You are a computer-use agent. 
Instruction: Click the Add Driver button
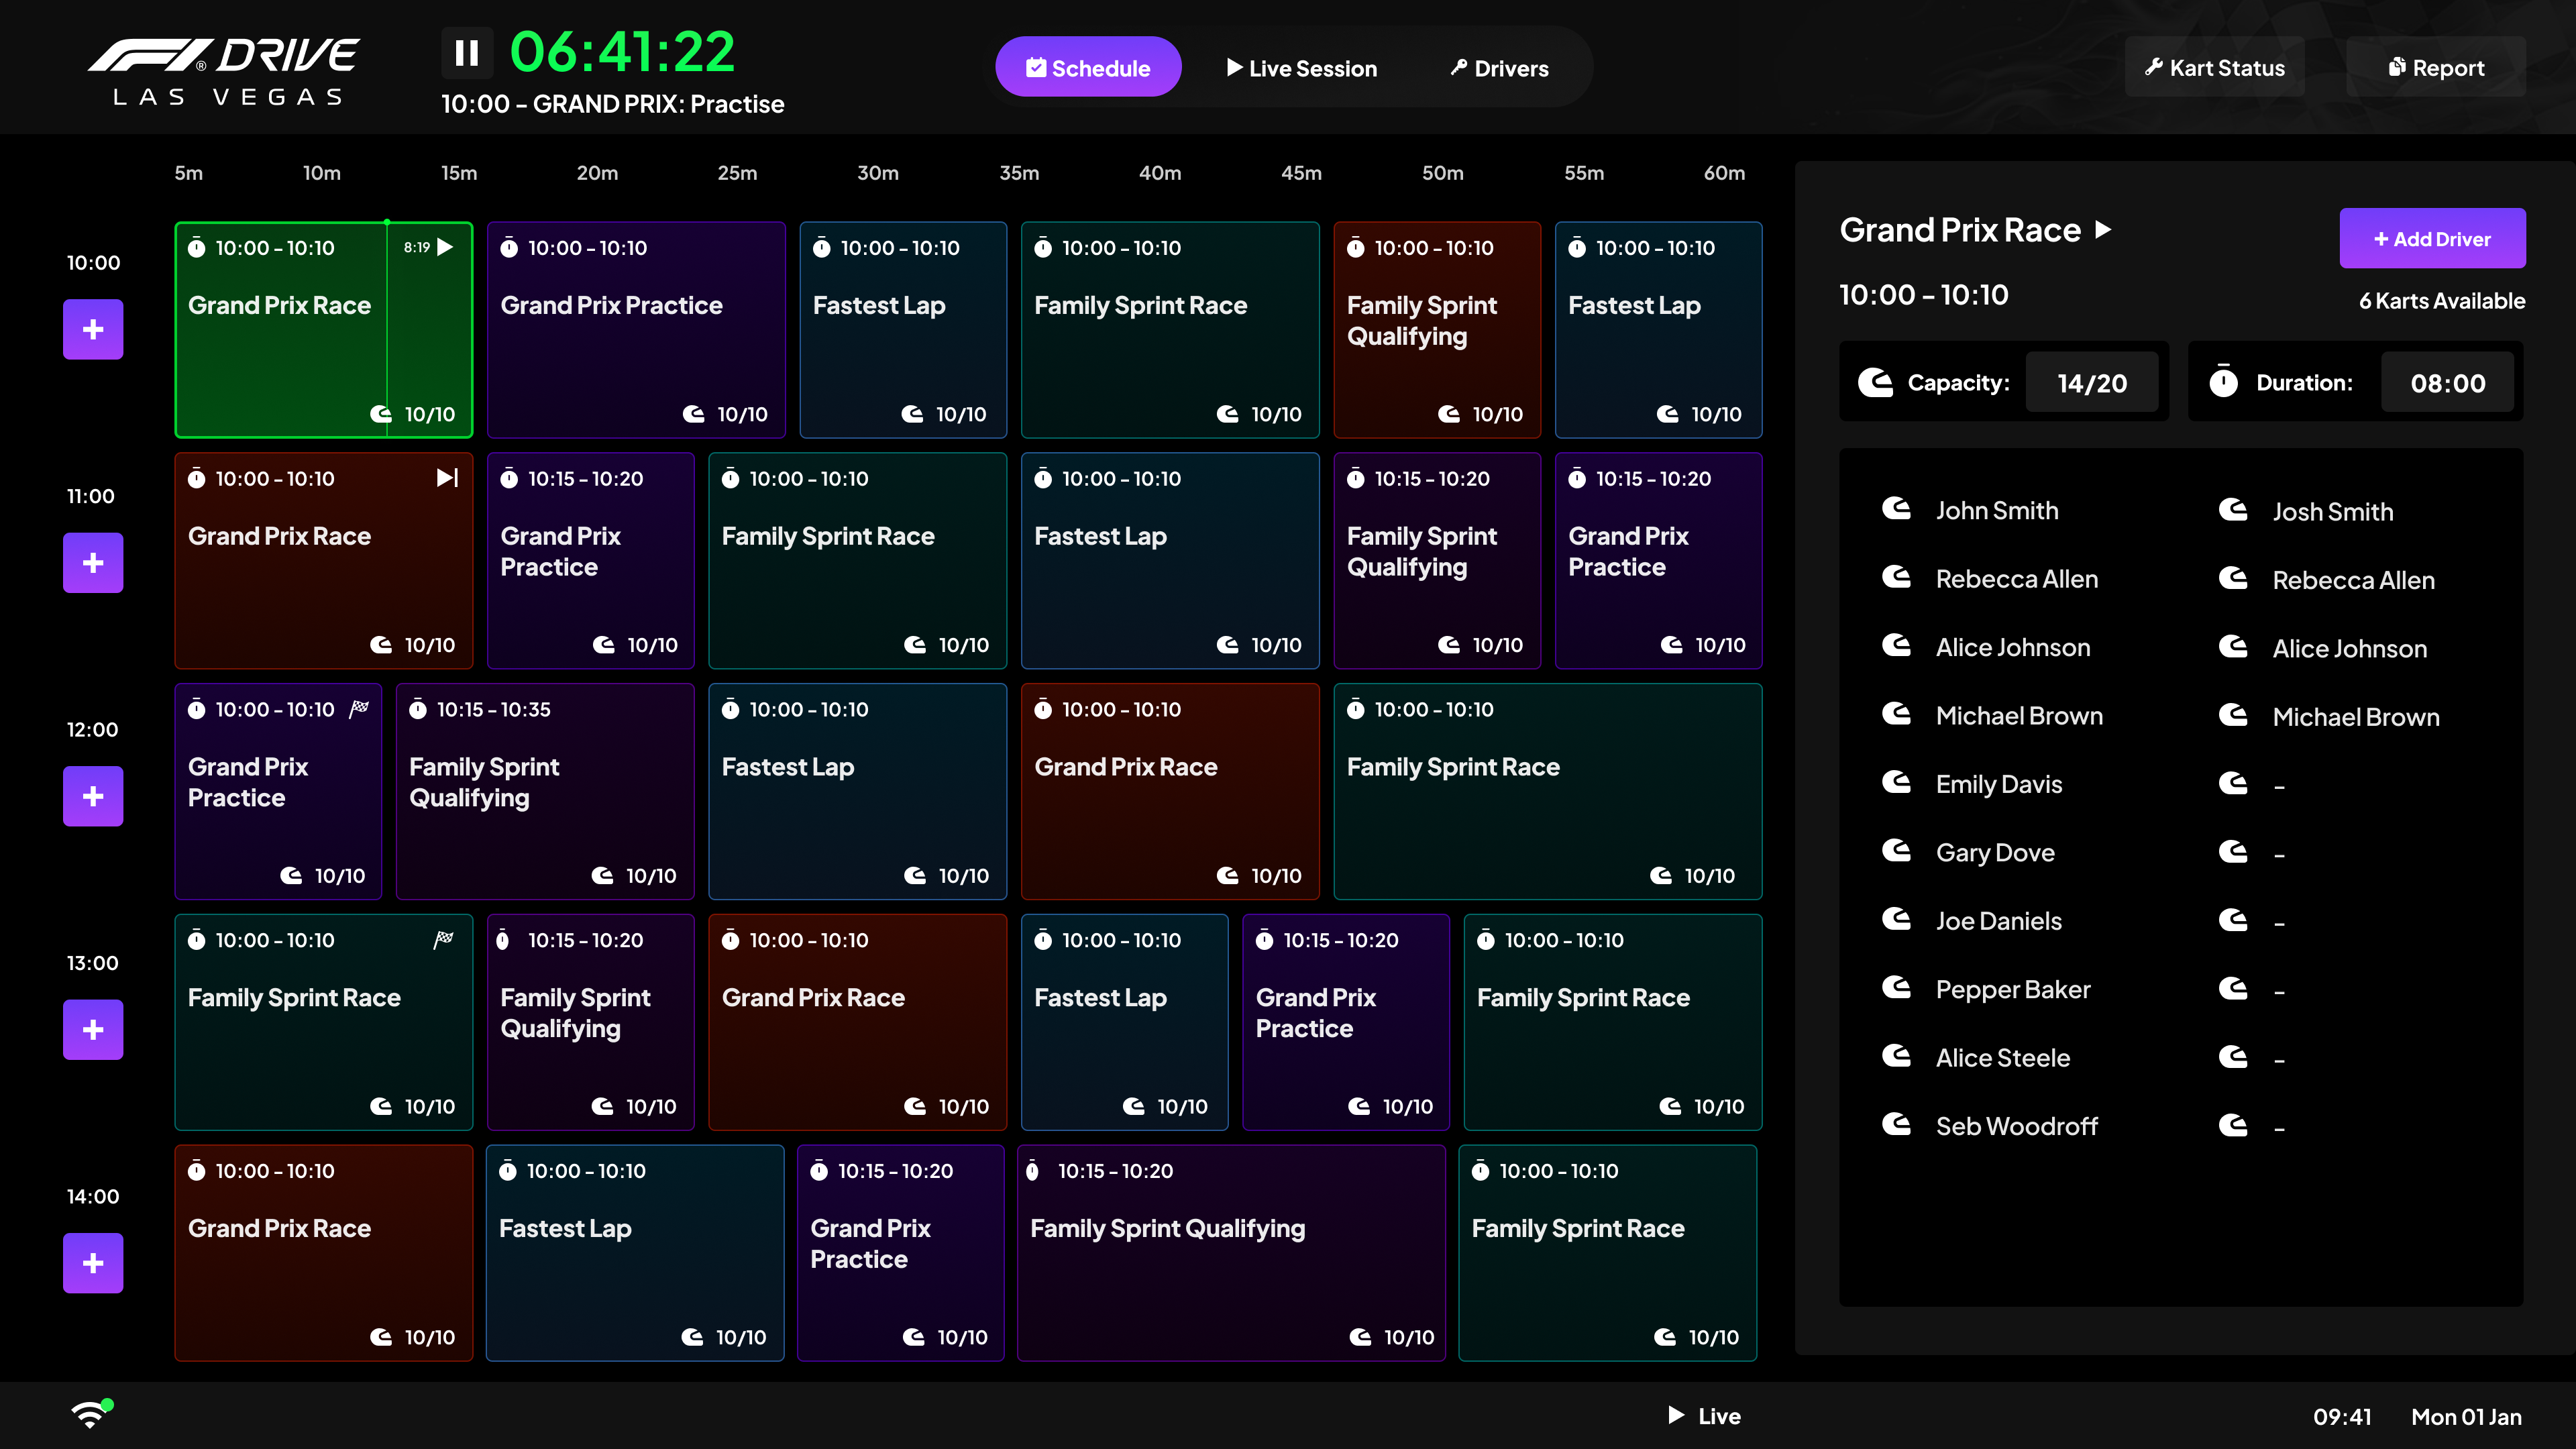pyautogui.click(x=2432, y=239)
